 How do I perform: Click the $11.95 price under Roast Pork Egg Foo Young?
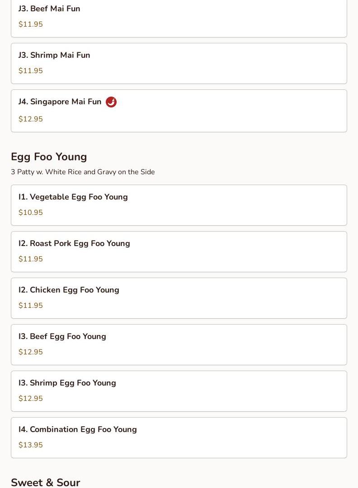click(x=31, y=259)
